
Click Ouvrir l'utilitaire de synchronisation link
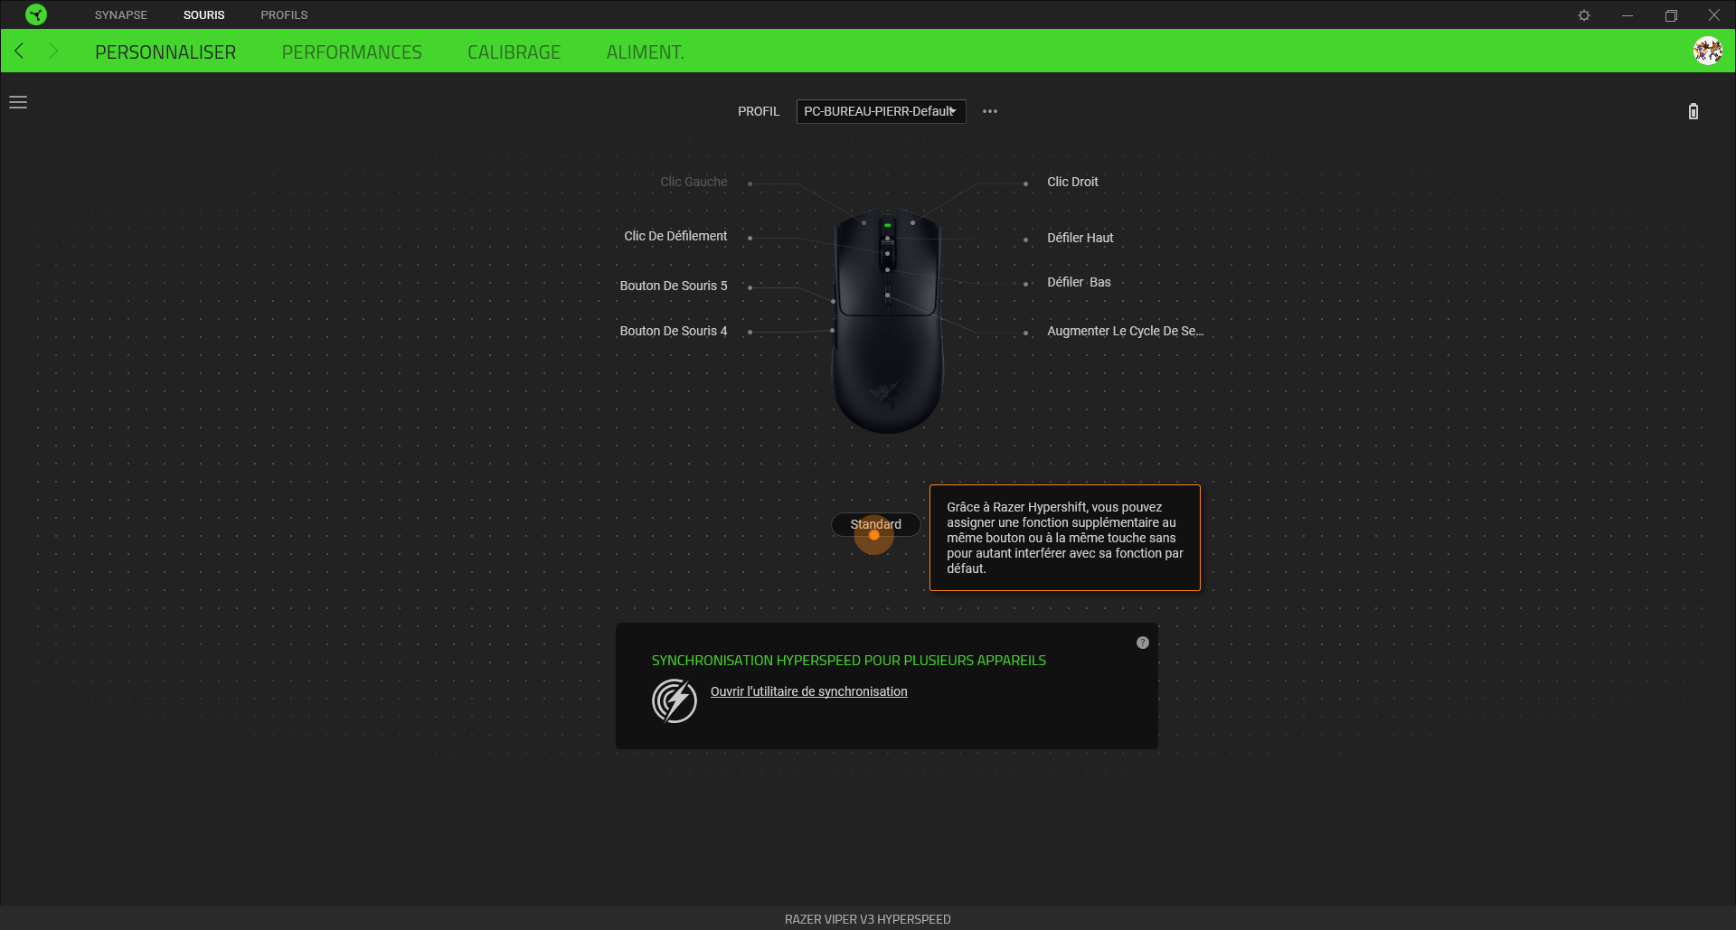click(x=808, y=691)
